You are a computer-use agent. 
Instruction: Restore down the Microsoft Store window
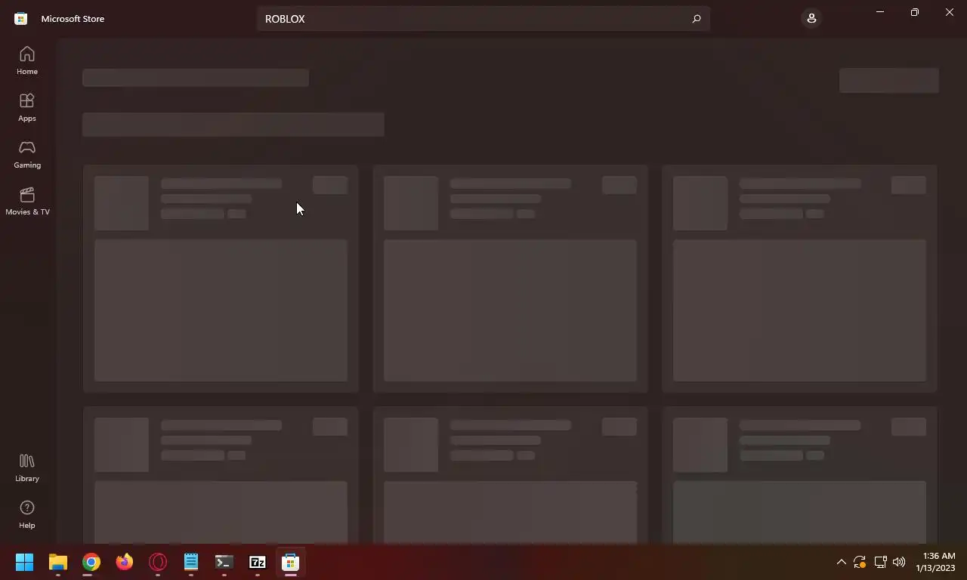tap(915, 12)
